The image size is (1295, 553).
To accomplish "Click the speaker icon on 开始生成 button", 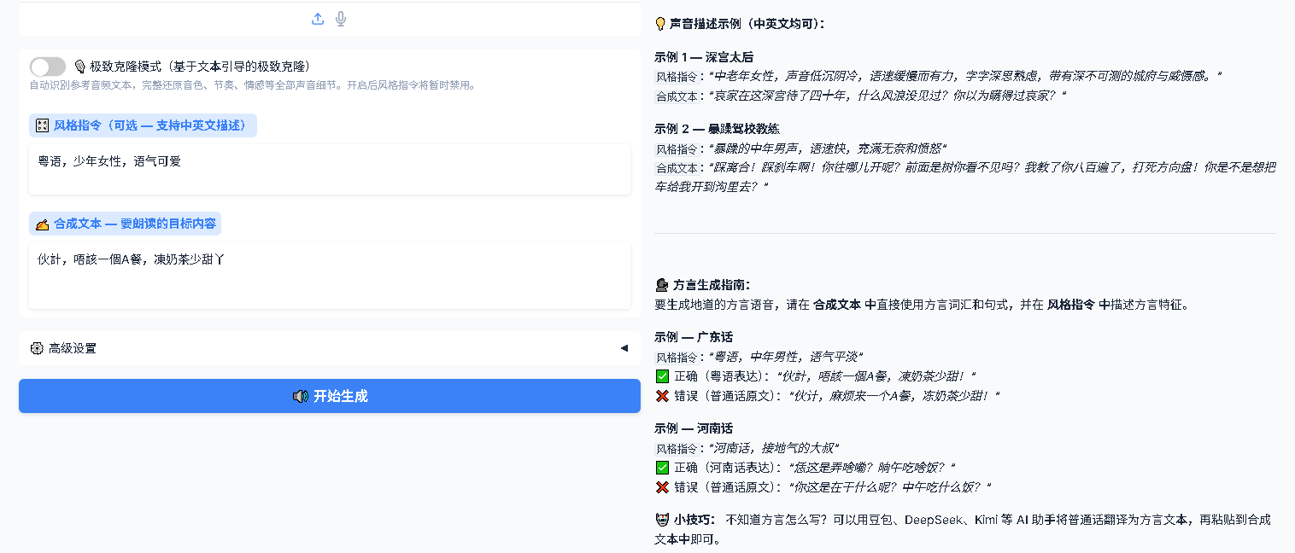I will pyautogui.click(x=300, y=396).
